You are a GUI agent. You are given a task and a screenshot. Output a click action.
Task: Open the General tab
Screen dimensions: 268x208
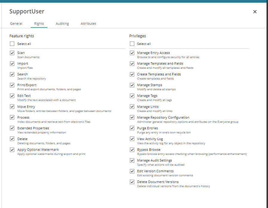click(16, 24)
